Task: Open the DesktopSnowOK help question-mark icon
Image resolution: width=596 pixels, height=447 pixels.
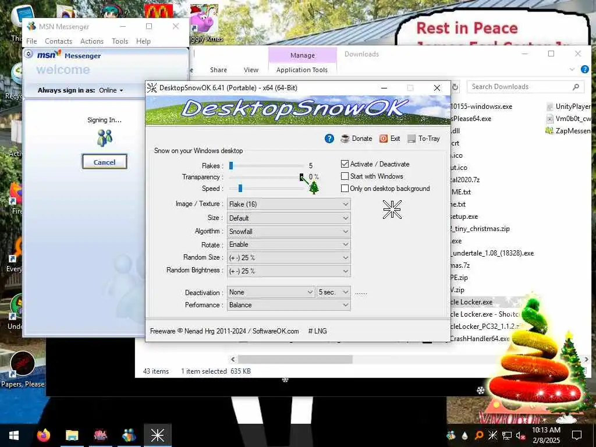Action: 329,139
